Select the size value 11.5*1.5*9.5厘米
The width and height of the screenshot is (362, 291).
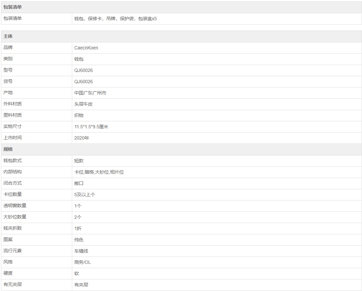coord(91,127)
